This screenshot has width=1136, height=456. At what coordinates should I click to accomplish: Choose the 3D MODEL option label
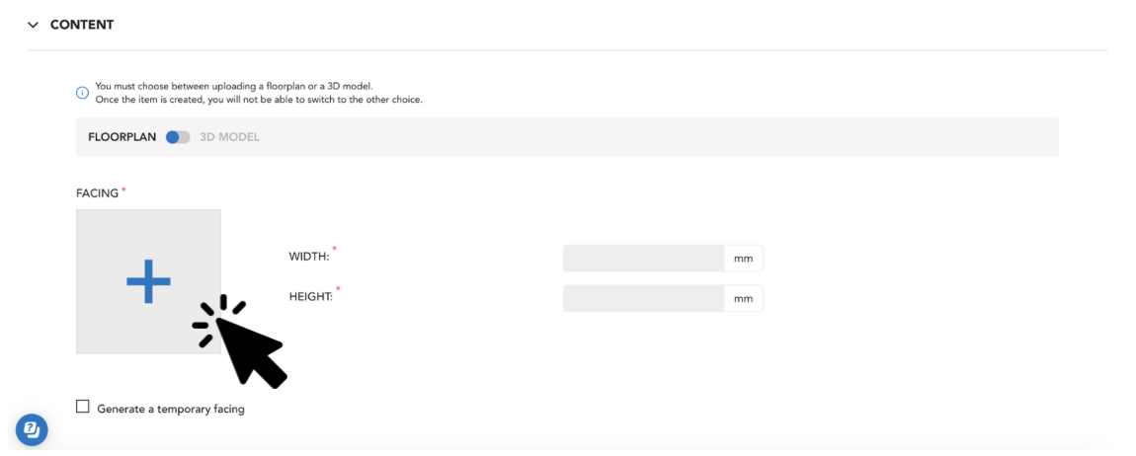[x=229, y=137]
